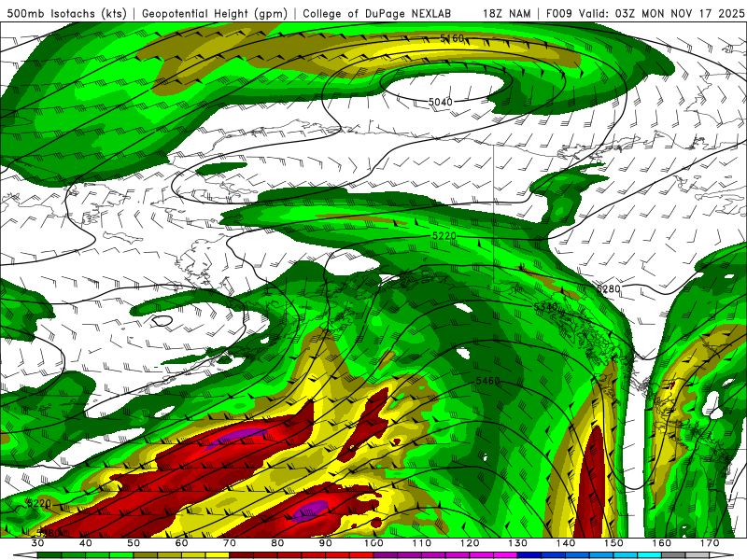Click the 150 knot scale value
Image resolution: width=747 pixels, height=560 pixels.
pos(613,543)
